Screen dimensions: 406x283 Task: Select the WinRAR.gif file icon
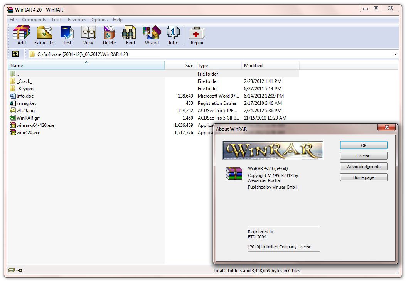pyautogui.click(x=12, y=118)
